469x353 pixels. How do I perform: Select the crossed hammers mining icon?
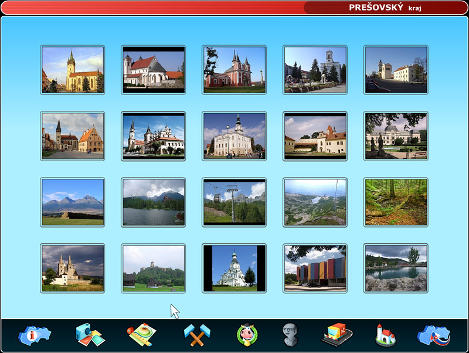click(196, 335)
